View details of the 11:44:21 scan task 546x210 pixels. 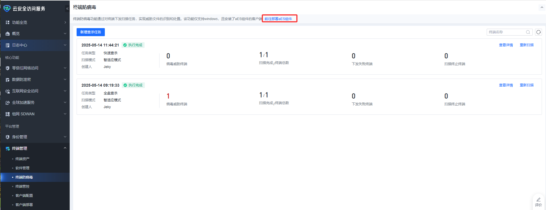click(506, 45)
